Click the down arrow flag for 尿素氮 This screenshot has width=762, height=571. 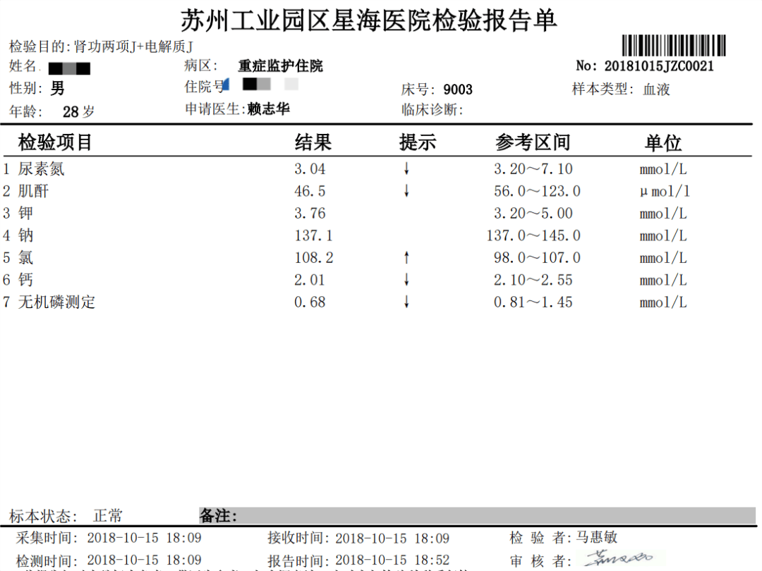[407, 169]
